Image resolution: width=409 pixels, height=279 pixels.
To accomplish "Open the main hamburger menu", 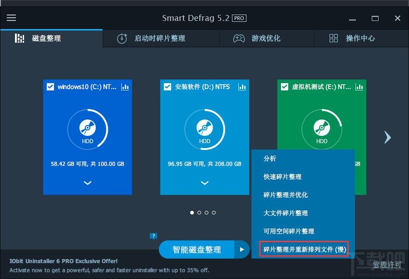I will (x=11, y=18).
